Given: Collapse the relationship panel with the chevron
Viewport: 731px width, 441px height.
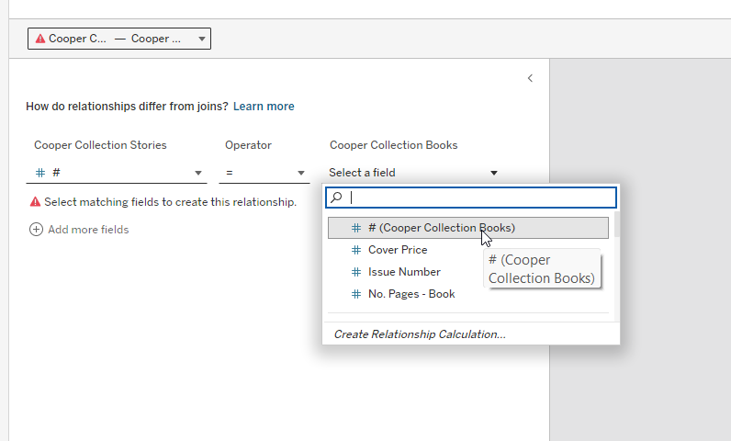Looking at the screenshot, I should pyautogui.click(x=530, y=79).
